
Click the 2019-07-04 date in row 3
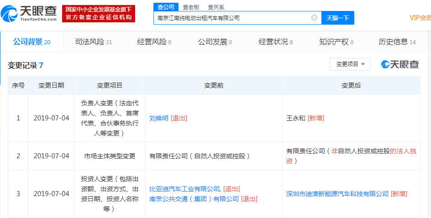click(x=52, y=194)
